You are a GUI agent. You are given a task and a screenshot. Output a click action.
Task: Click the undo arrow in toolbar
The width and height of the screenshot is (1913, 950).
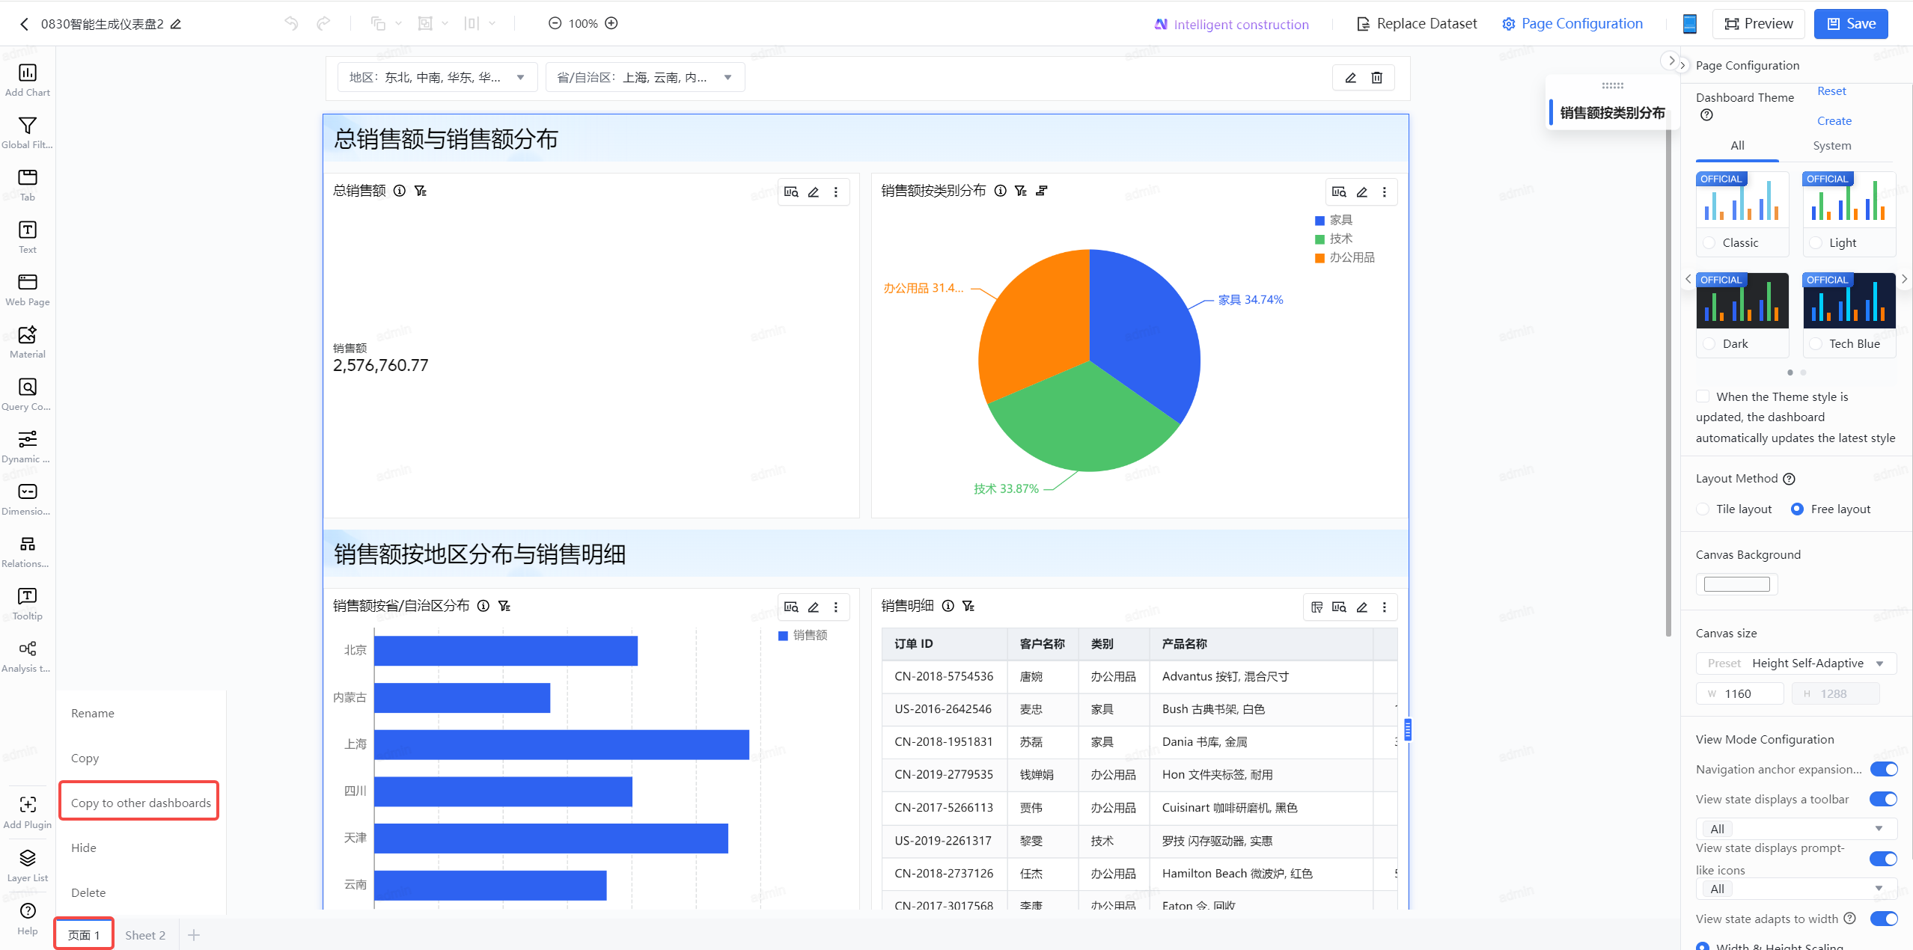291,23
